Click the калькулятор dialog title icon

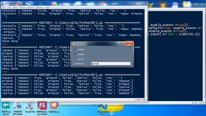(x=73, y=43)
